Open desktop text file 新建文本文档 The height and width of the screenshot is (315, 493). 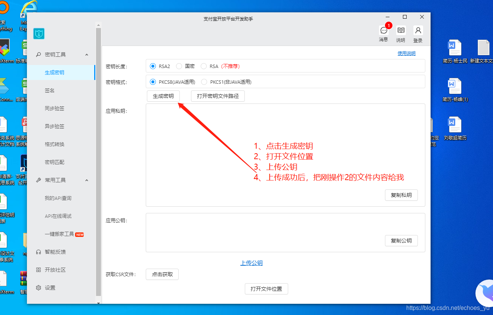pos(483,51)
